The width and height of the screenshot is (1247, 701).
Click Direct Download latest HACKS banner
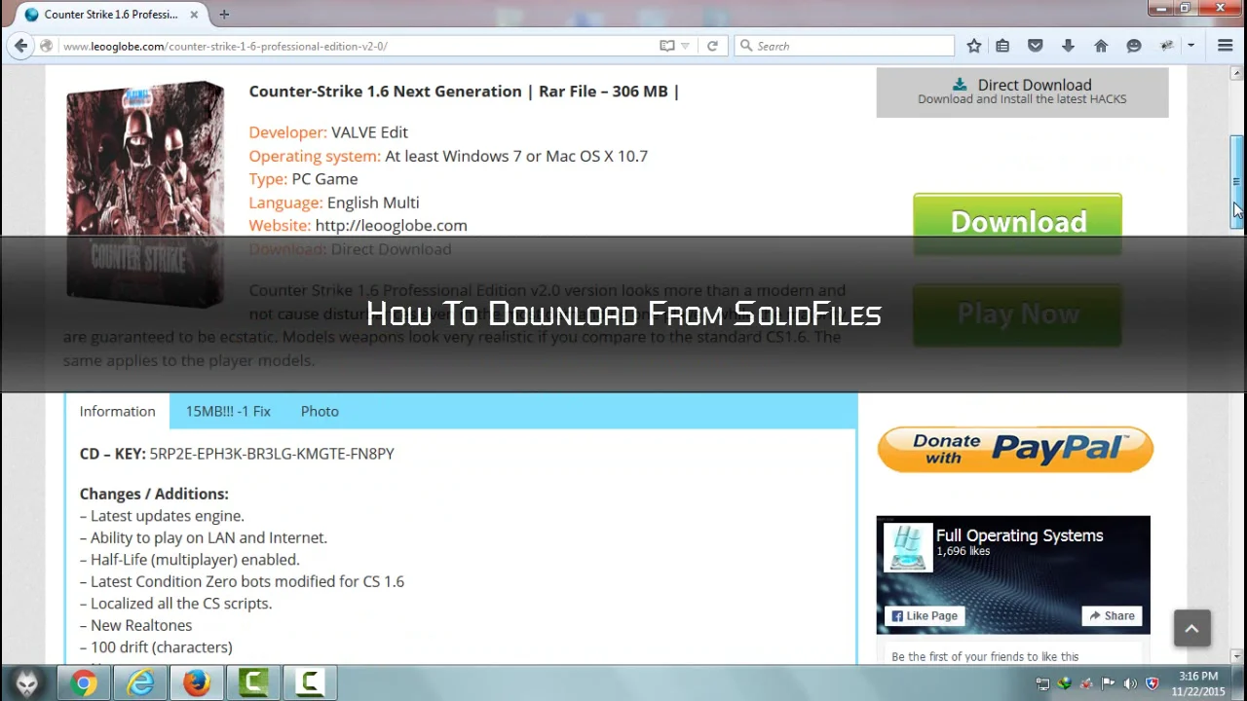pyautogui.click(x=1022, y=92)
